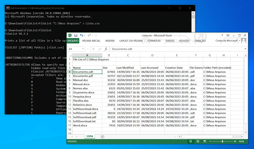
Task: Add a new sheet with plus icon
Action: [102, 137]
